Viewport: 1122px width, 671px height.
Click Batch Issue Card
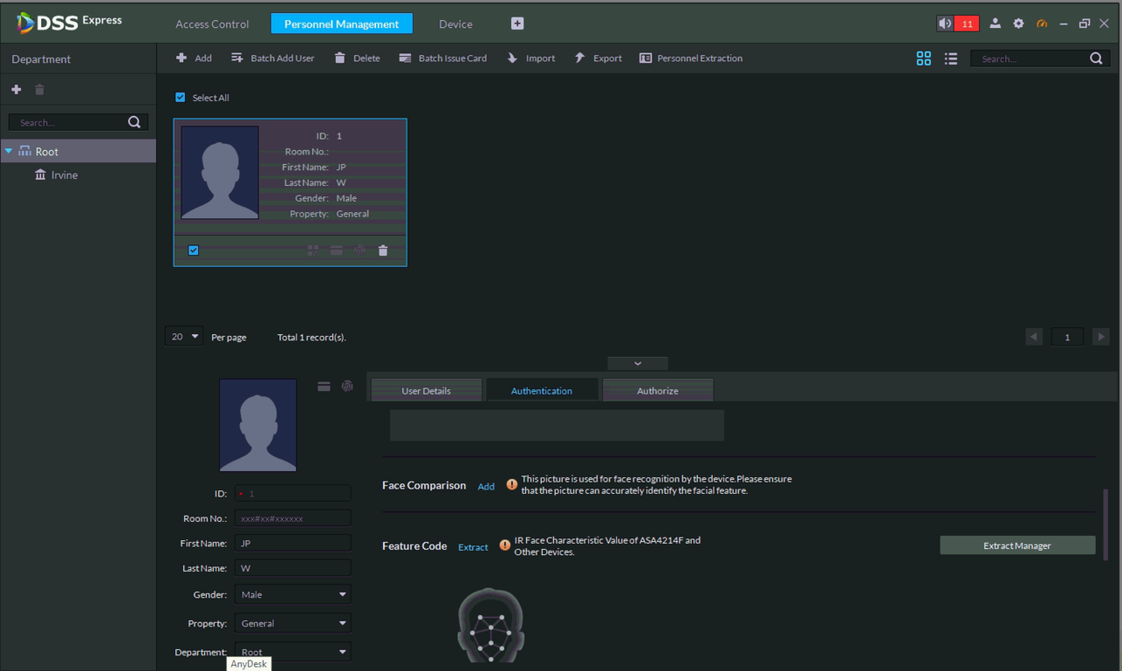click(x=443, y=58)
